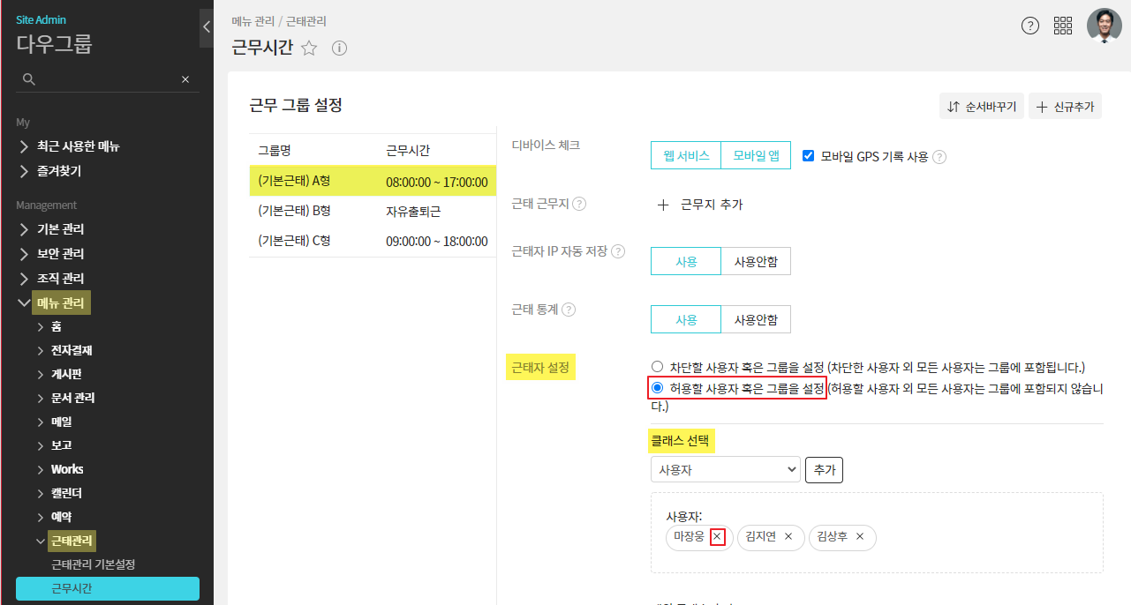Screen dimensions: 1131x605
Task: Click the favorite star next to 근무시간
Action: point(309,49)
